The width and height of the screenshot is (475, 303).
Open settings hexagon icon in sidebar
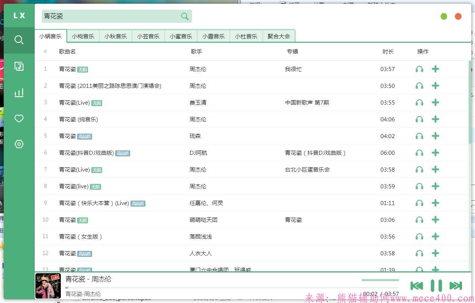pos(19,144)
